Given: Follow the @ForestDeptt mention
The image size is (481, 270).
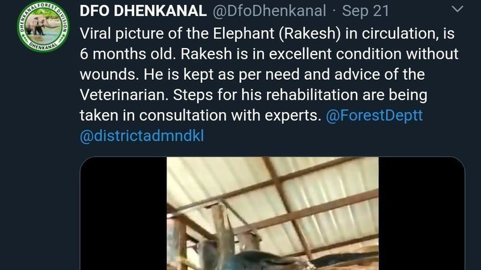Looking at the screenshot, I should click(374, 115).
